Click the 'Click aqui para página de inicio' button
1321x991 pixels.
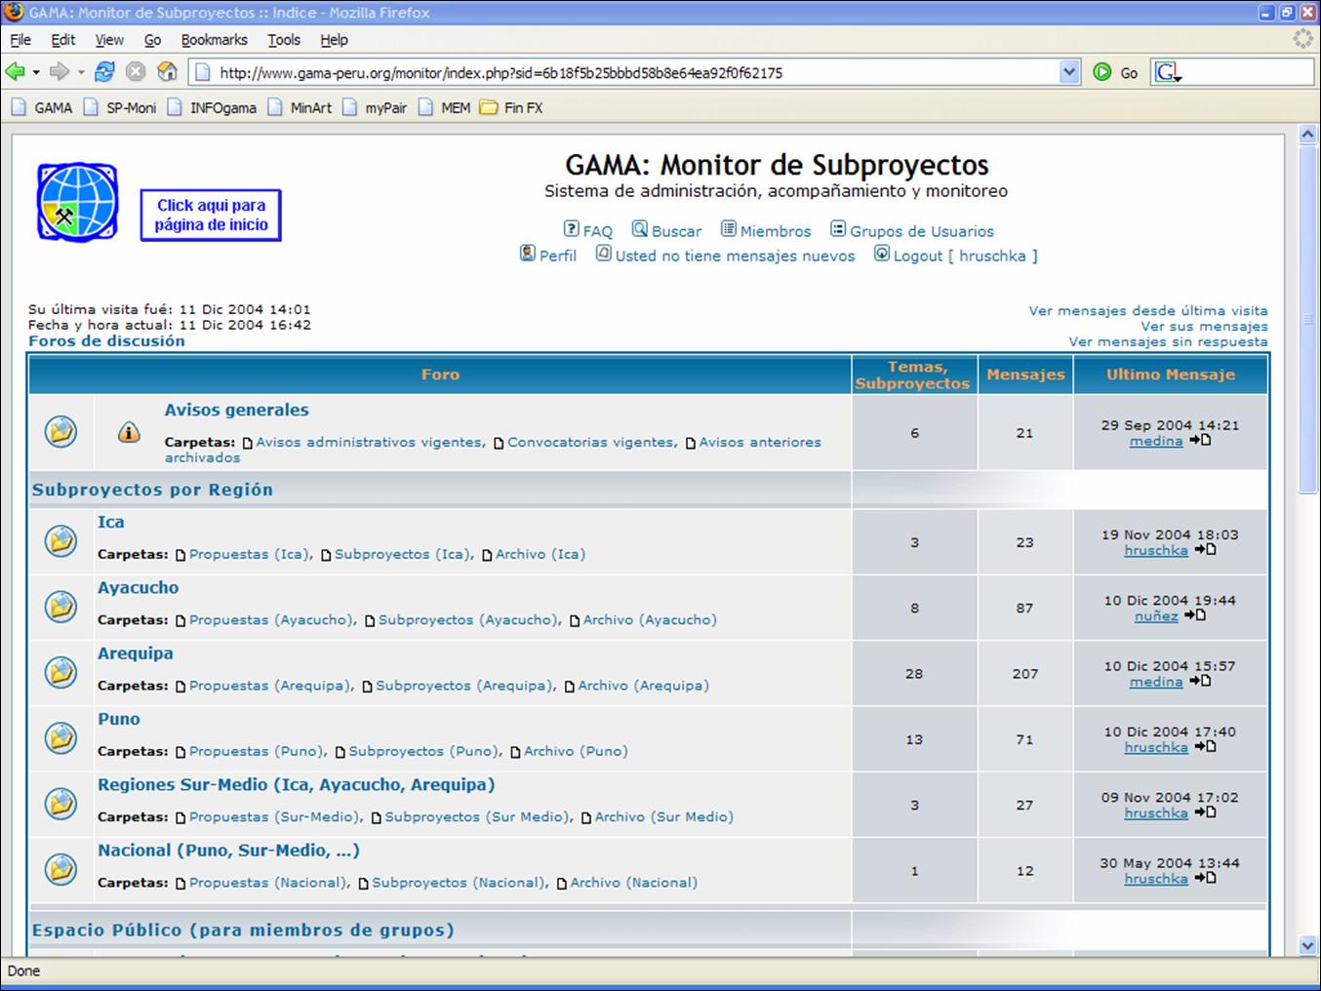point(211,216)
